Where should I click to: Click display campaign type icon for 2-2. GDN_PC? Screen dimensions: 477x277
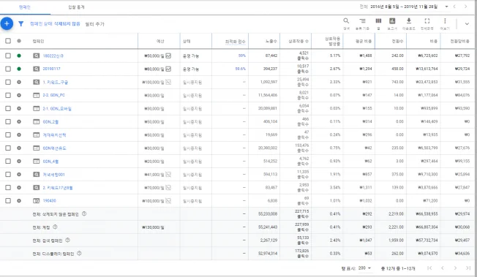pos(36,95)
